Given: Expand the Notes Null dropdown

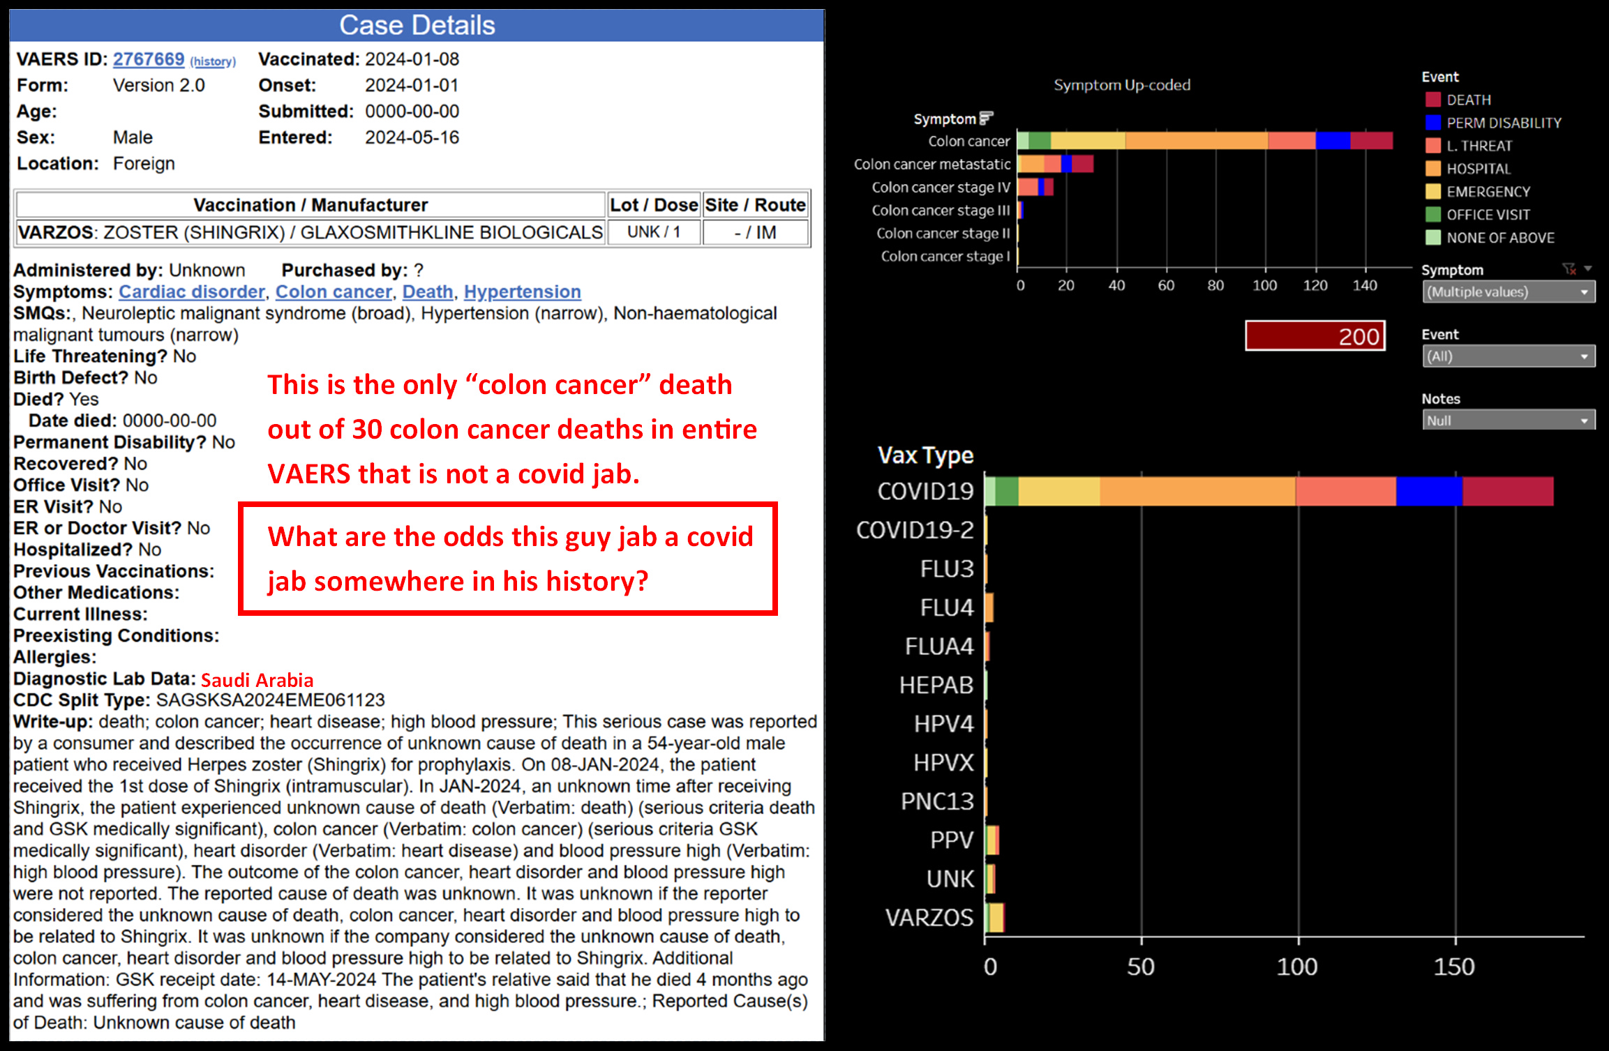Looking at the screenshot, I should pos(1508,421).
